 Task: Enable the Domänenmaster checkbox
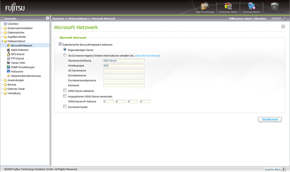(x=65, y=107)
